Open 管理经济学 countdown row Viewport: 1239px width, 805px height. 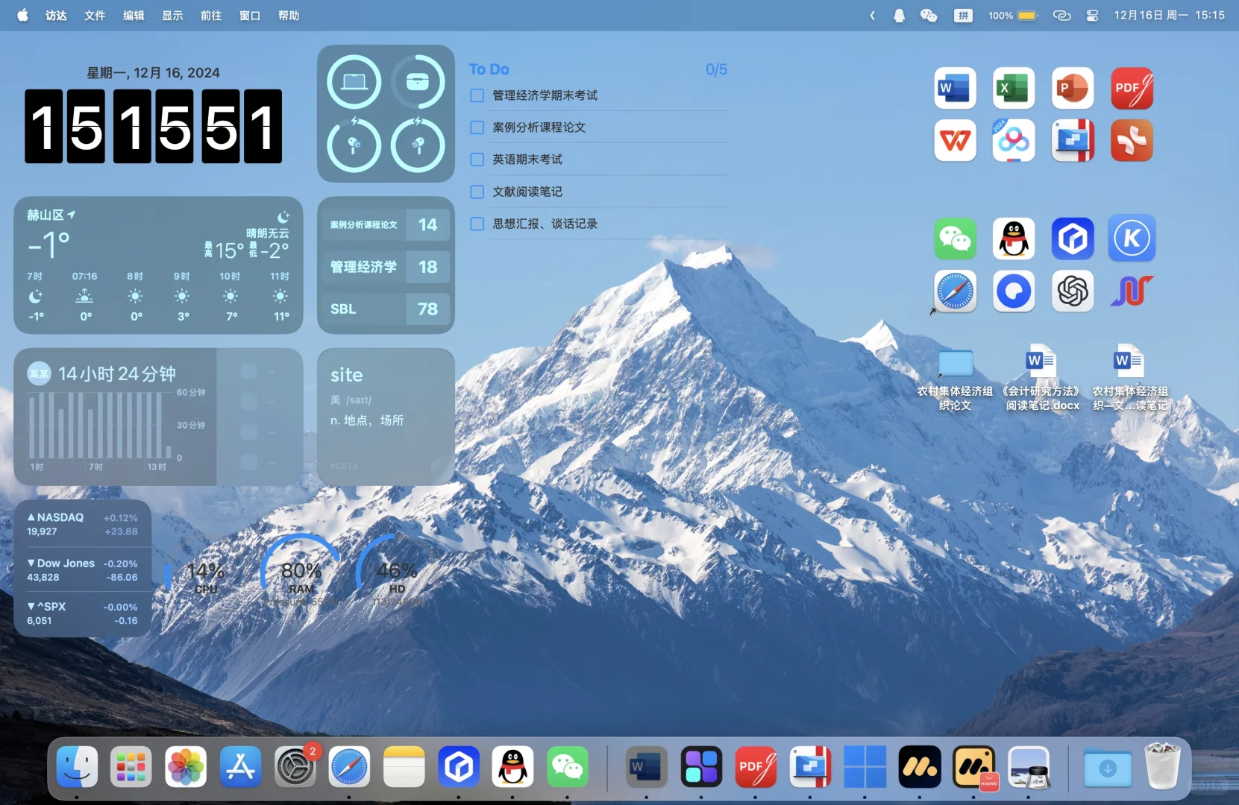tap(386, 267)
